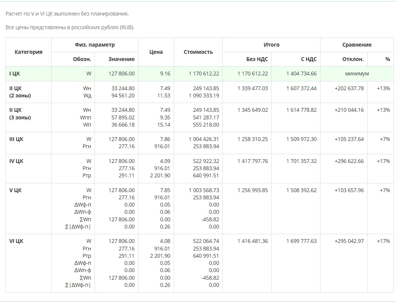This screenshot has height=302, width=396.
Task: Click the II ЦК (2 зоны) row label
Action: click(20, 92)
